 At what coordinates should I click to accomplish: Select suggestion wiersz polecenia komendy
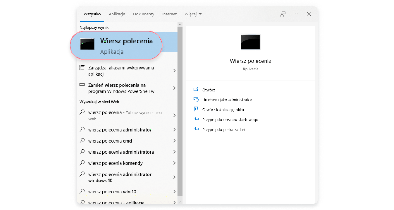[x=127, y=163]
